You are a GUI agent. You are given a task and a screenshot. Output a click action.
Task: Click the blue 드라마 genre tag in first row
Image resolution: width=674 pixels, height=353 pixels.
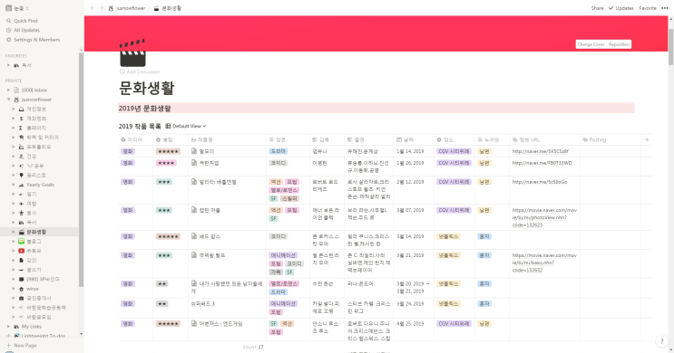coord(278,151)
